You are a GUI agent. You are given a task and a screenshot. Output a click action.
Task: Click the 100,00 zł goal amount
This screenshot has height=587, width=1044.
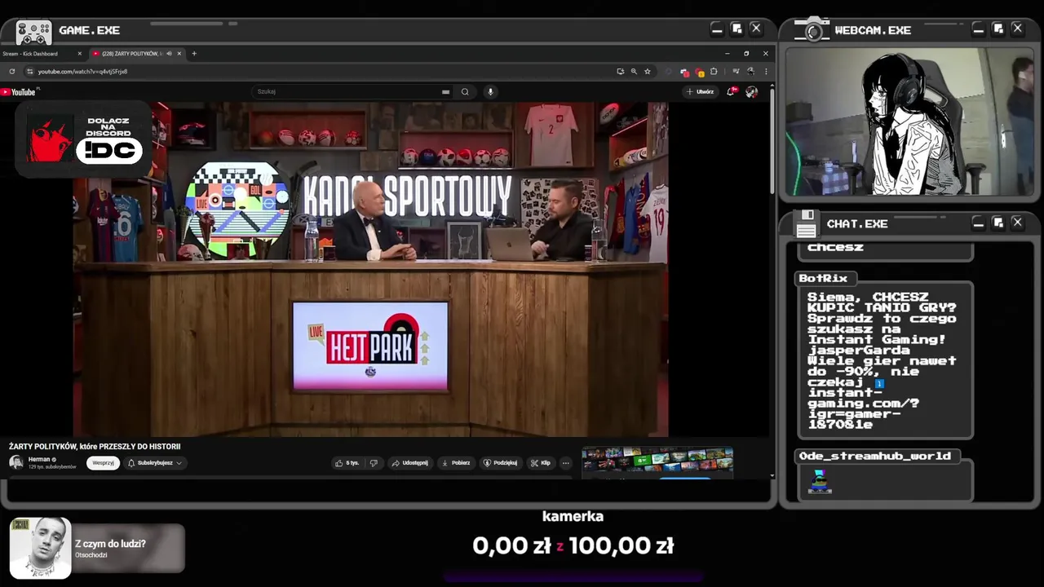[x=622, y=545]
